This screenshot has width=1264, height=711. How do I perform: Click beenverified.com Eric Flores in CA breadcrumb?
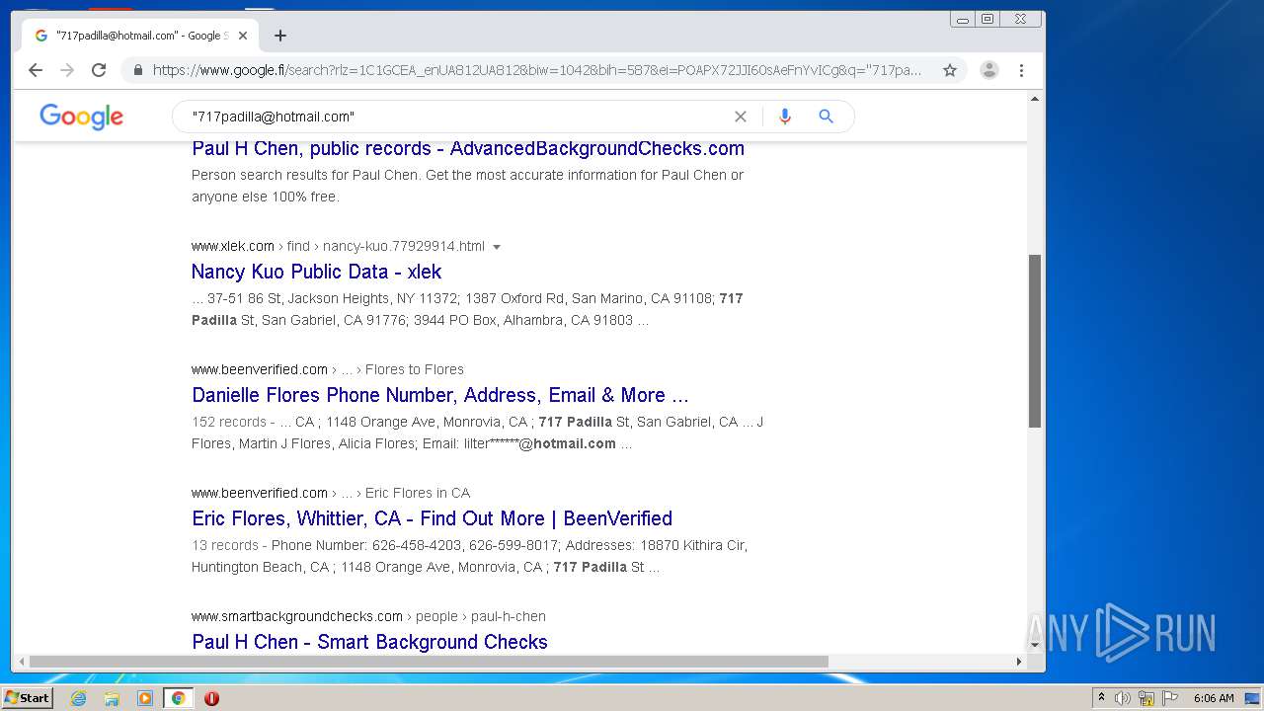pyautogui.click(x=331, y=493)
